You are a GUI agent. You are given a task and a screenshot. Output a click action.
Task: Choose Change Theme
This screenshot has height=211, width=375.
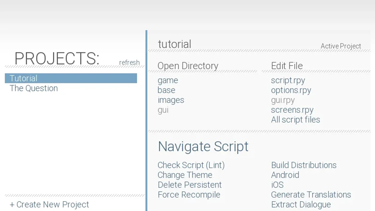185,175
